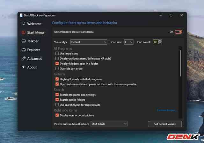Click the General section heading
Image resolution: width=204 pixels, height=143 pixels.
[60, 74]
